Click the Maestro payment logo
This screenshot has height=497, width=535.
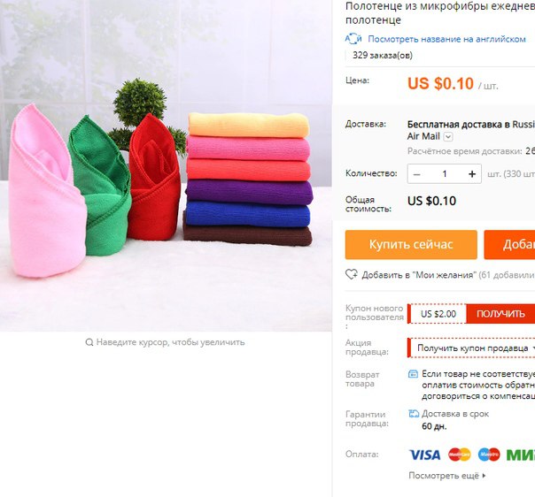489,455
